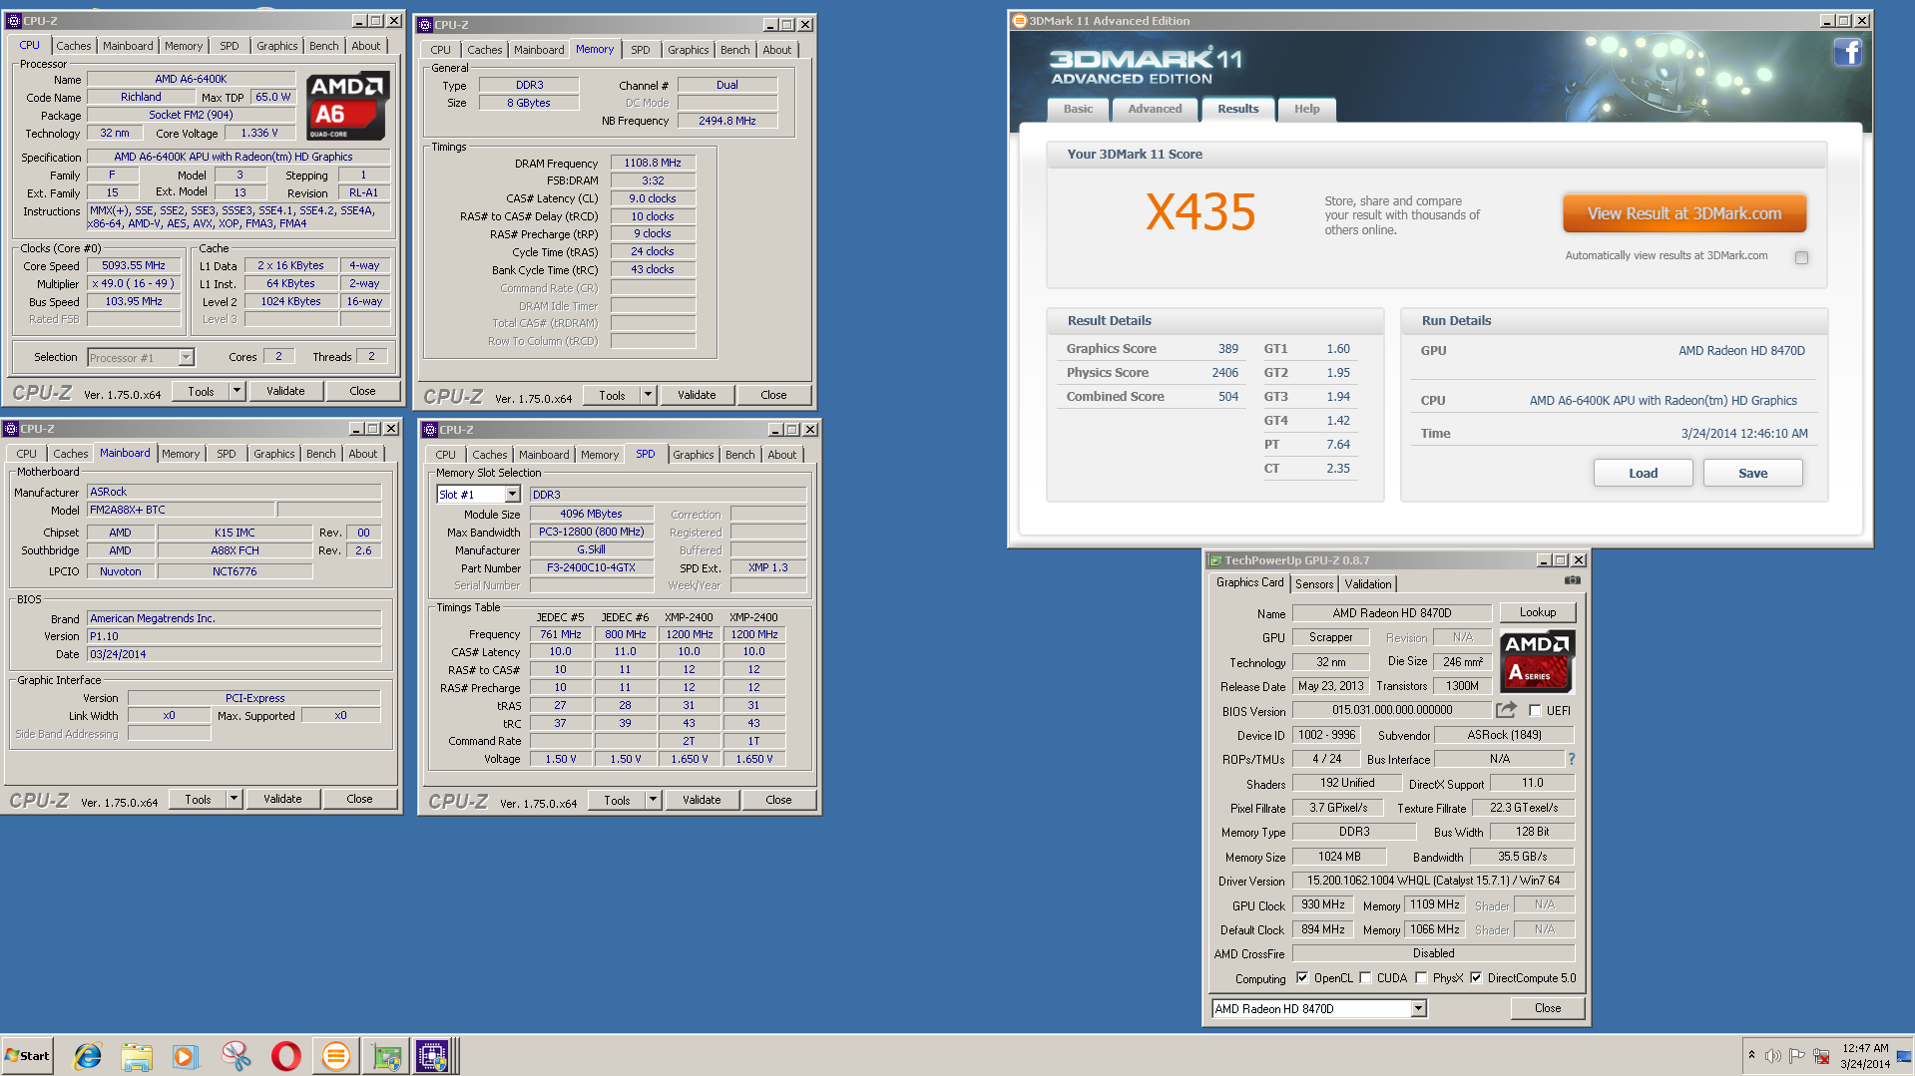Expand Tools arrow in CPU-Z Mainboard window

tap(235, 799)
